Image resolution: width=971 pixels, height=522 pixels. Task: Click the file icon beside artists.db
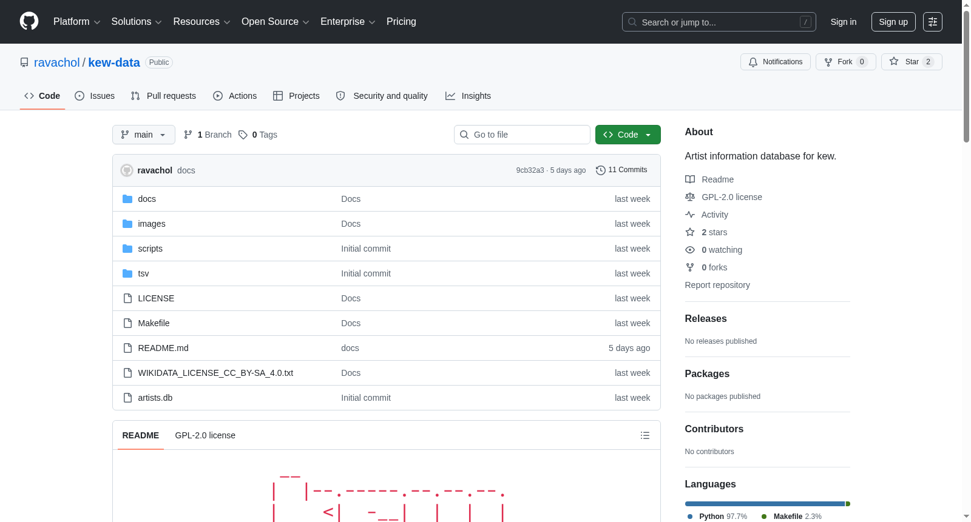127,398
